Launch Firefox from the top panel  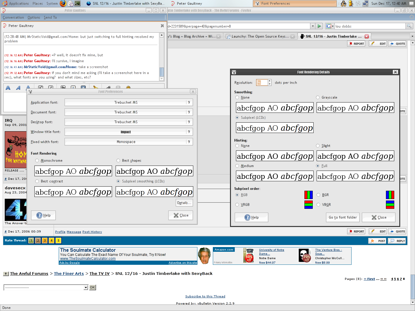coord(63,3)
